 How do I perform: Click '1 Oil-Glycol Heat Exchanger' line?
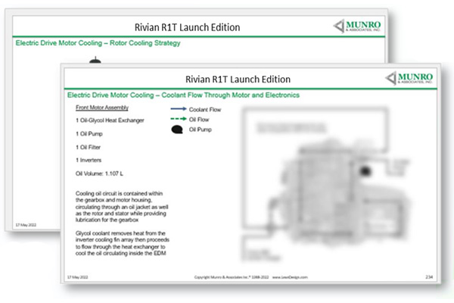[110, 120]
